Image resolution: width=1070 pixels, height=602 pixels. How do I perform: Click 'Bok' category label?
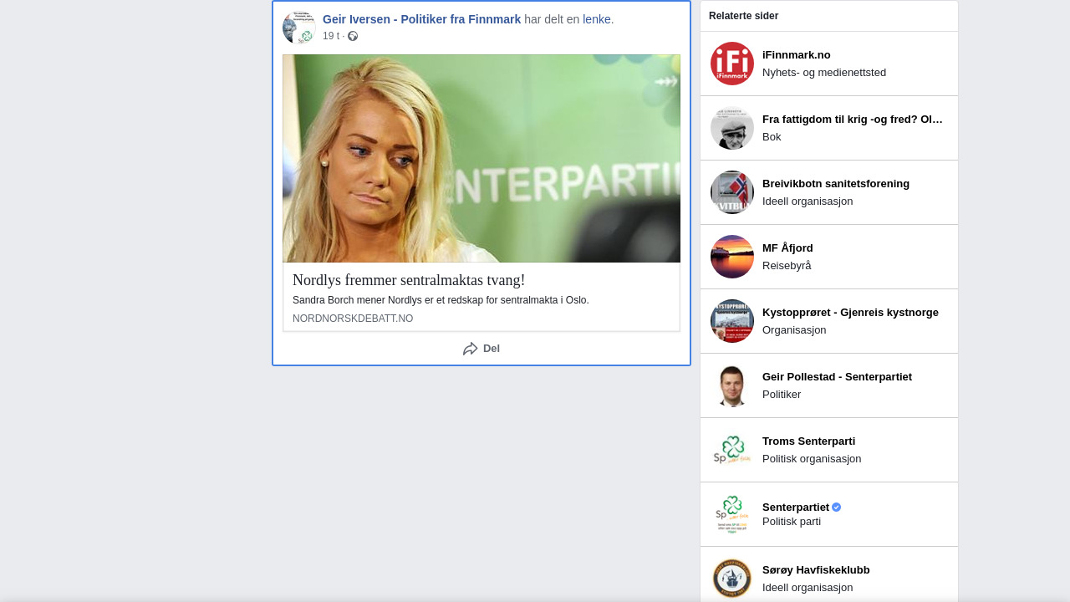772,137
